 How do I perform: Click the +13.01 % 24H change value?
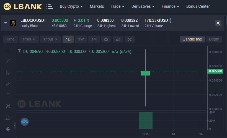click(x=81, y=20)
